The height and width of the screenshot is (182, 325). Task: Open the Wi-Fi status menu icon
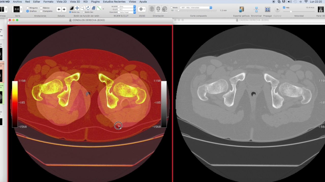click(x=306, y=2)
